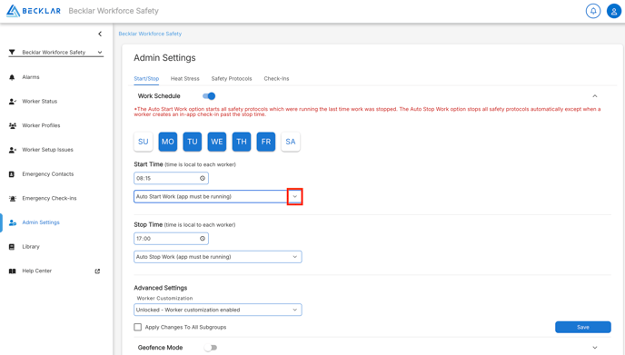
Task: Toggle Saturday (SA) in the schedule
Action: [291, 142]
